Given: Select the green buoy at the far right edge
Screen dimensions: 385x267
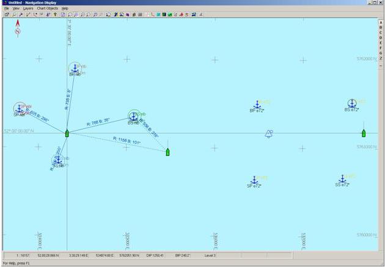Looking at the screenshot, I should [x=364, y=133].
